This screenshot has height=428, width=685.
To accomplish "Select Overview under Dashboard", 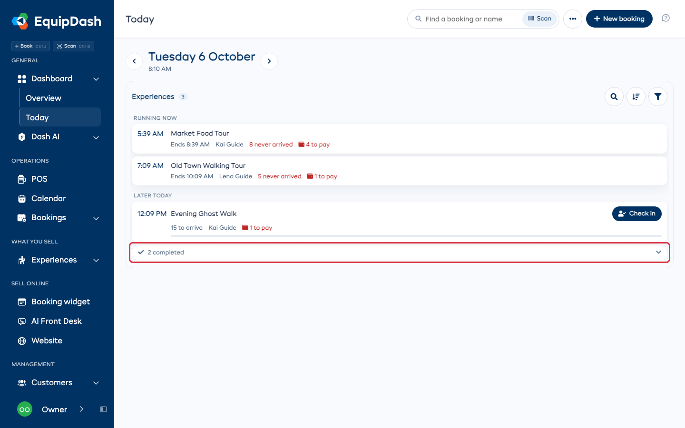I will point(60,98).
